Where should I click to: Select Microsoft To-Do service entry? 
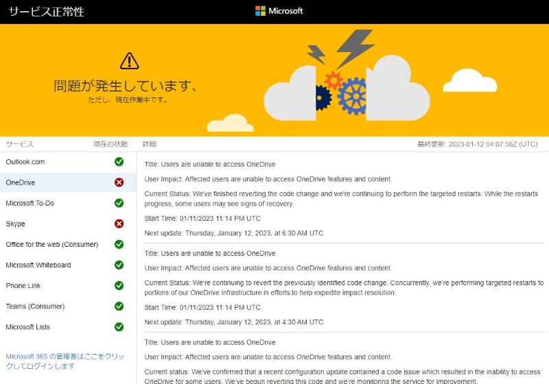tap(68, 203)
